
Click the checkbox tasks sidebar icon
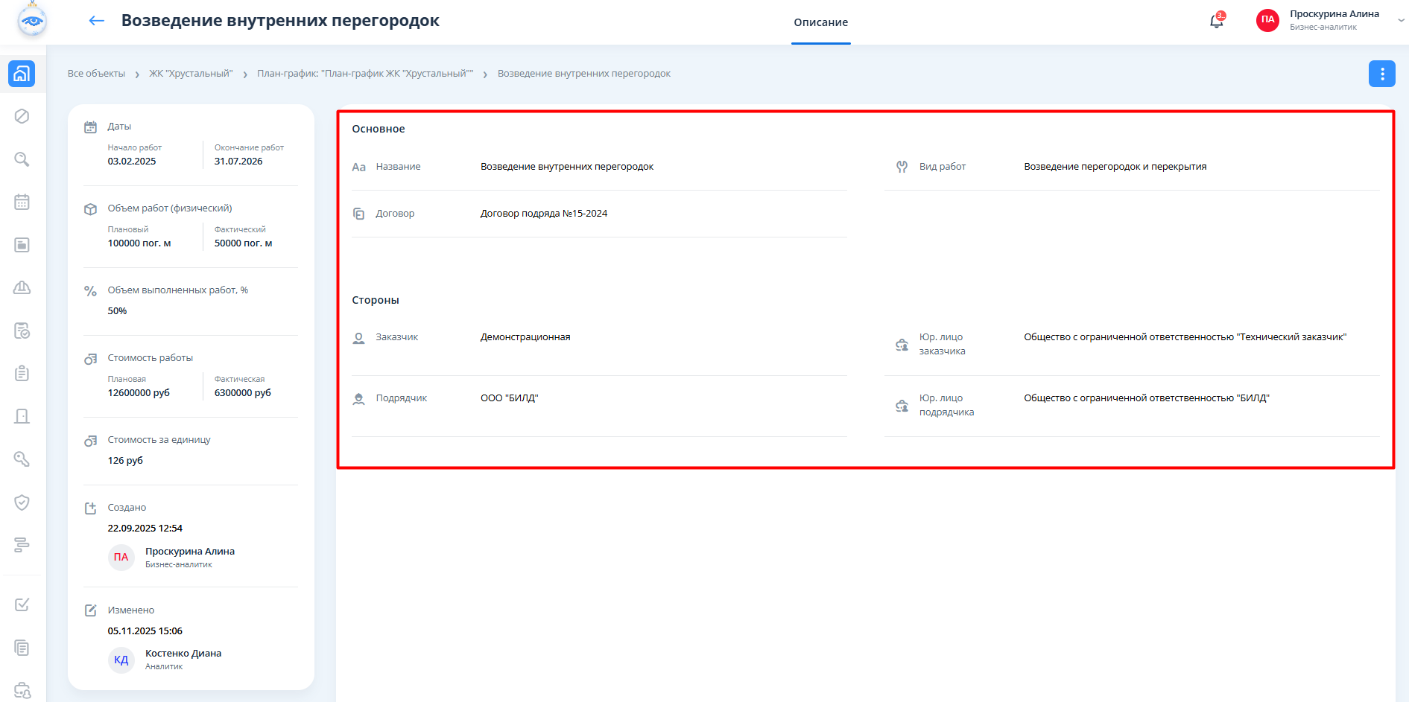[x=22, y=604]
